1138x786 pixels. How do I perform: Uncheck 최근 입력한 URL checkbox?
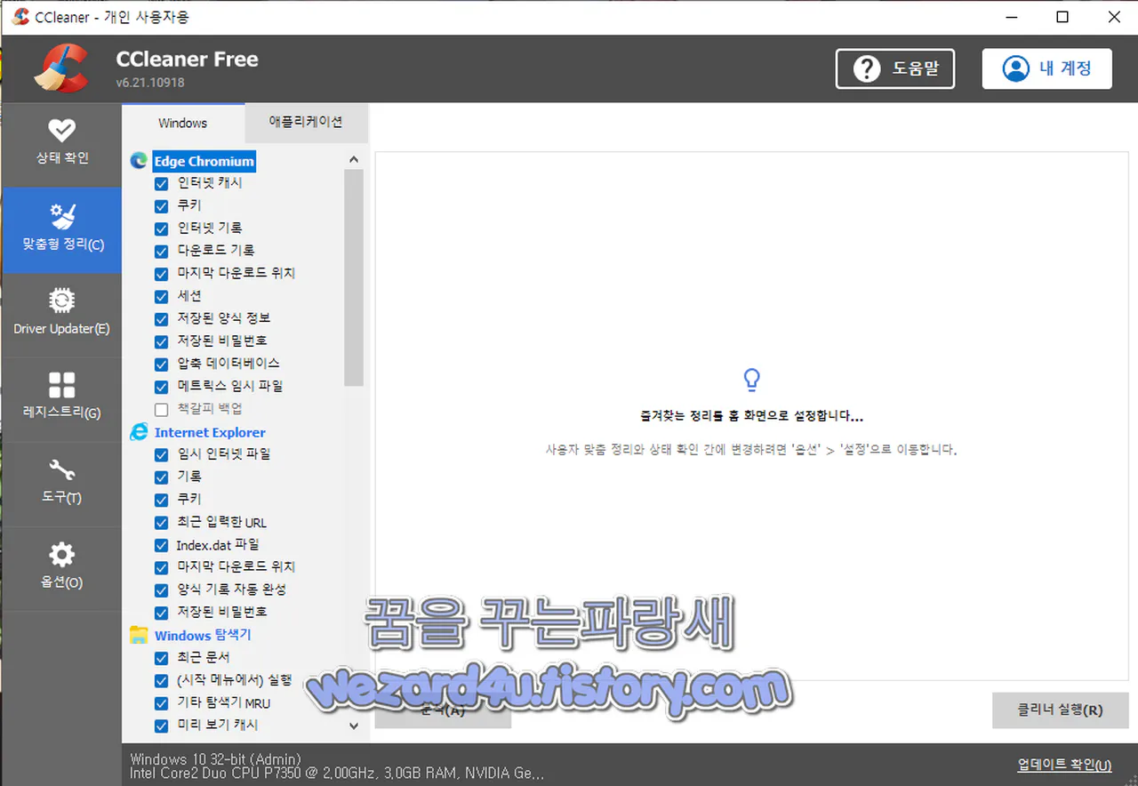[161, 523]
